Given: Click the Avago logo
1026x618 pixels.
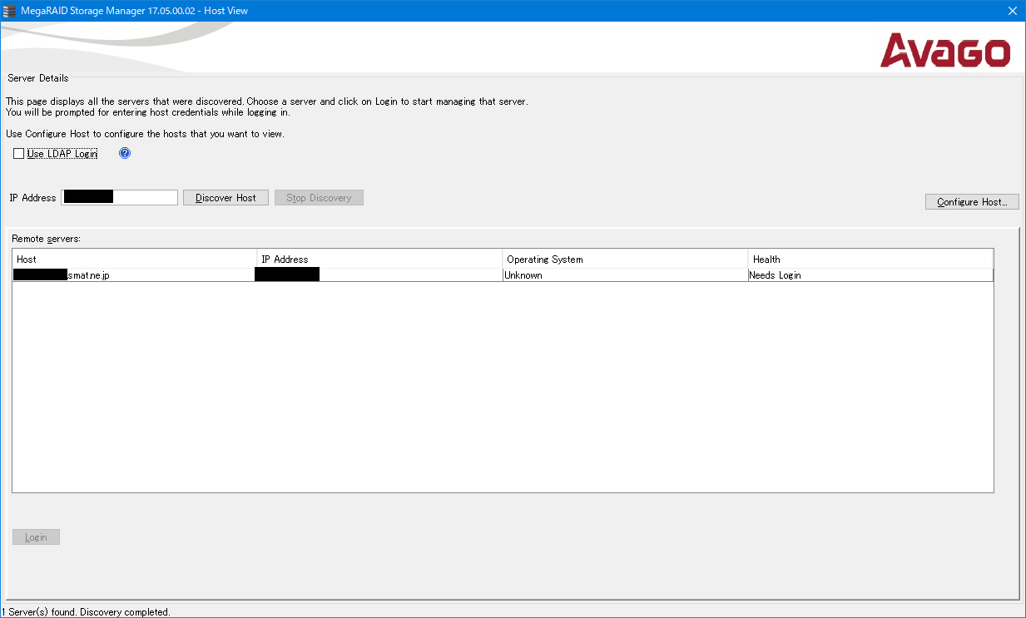Looking at the screenshot, I should 945,50.
